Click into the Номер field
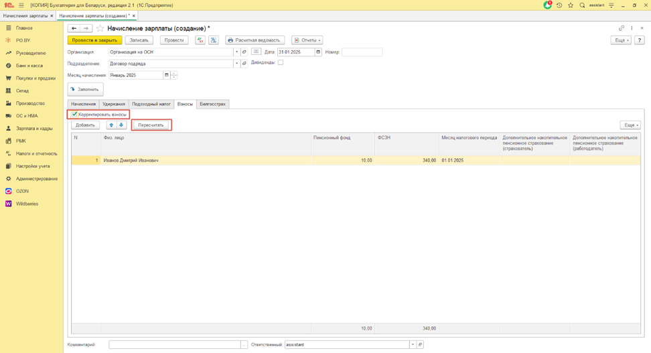The height and width of the screenshot is (353, 651). click(x=362, y=52)
